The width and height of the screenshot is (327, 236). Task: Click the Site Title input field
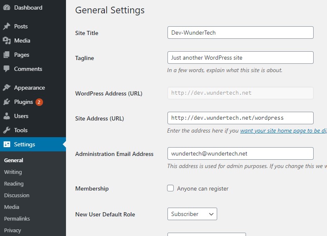click(240, 33)
